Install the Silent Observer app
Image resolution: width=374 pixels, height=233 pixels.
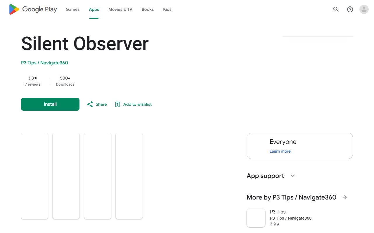(50, 104)
